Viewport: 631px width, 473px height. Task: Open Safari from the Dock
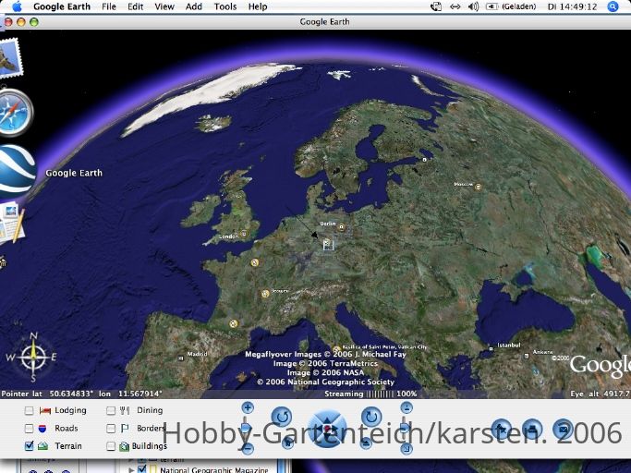point(16,113)
